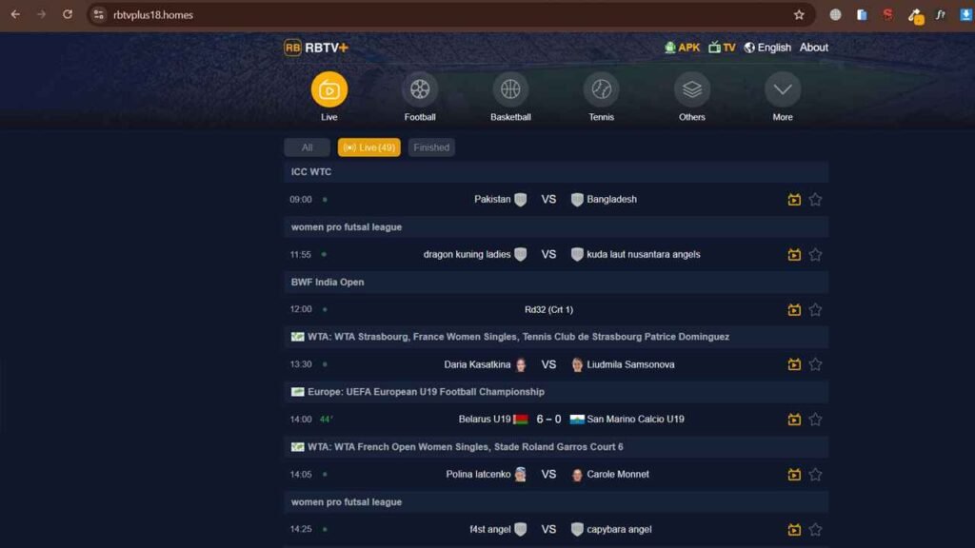
Task: Open the Basketball category icon
Action: point(510,89)
